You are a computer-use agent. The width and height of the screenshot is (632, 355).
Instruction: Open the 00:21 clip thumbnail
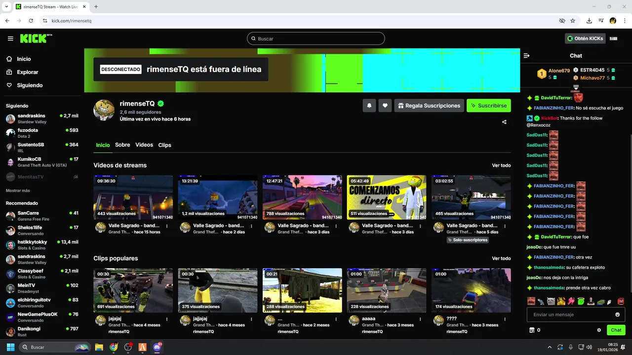point(302,290)
